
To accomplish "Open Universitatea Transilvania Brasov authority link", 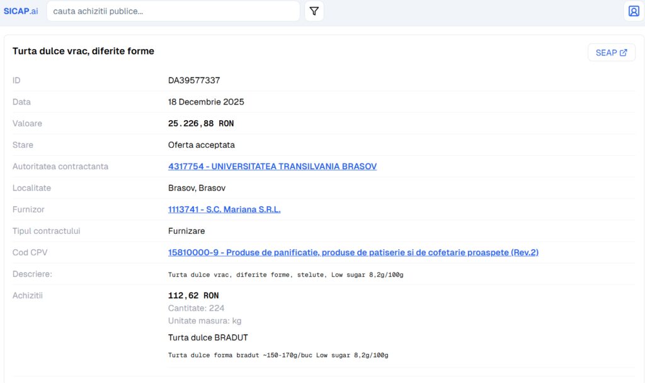I will pos(272,167).
